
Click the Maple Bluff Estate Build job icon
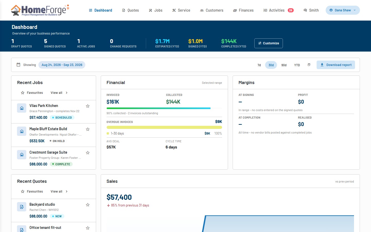click(22, 131)
